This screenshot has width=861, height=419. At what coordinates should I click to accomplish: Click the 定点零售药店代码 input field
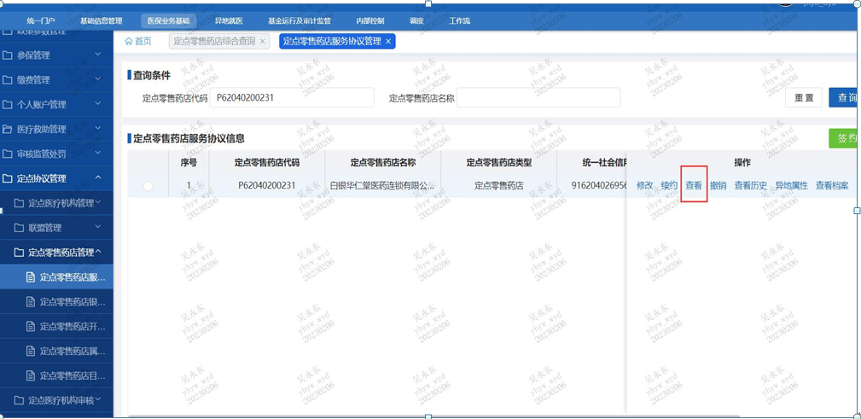pyautogui.click(x=292, y=98)
